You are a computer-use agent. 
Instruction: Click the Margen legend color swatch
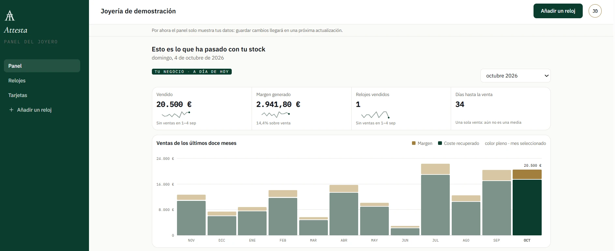[414, 143]
